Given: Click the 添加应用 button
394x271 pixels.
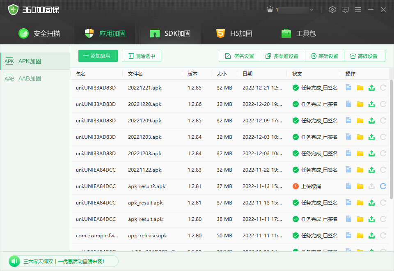Looking at the screenshot, I should pyautogui.click(x=98, y=56).
